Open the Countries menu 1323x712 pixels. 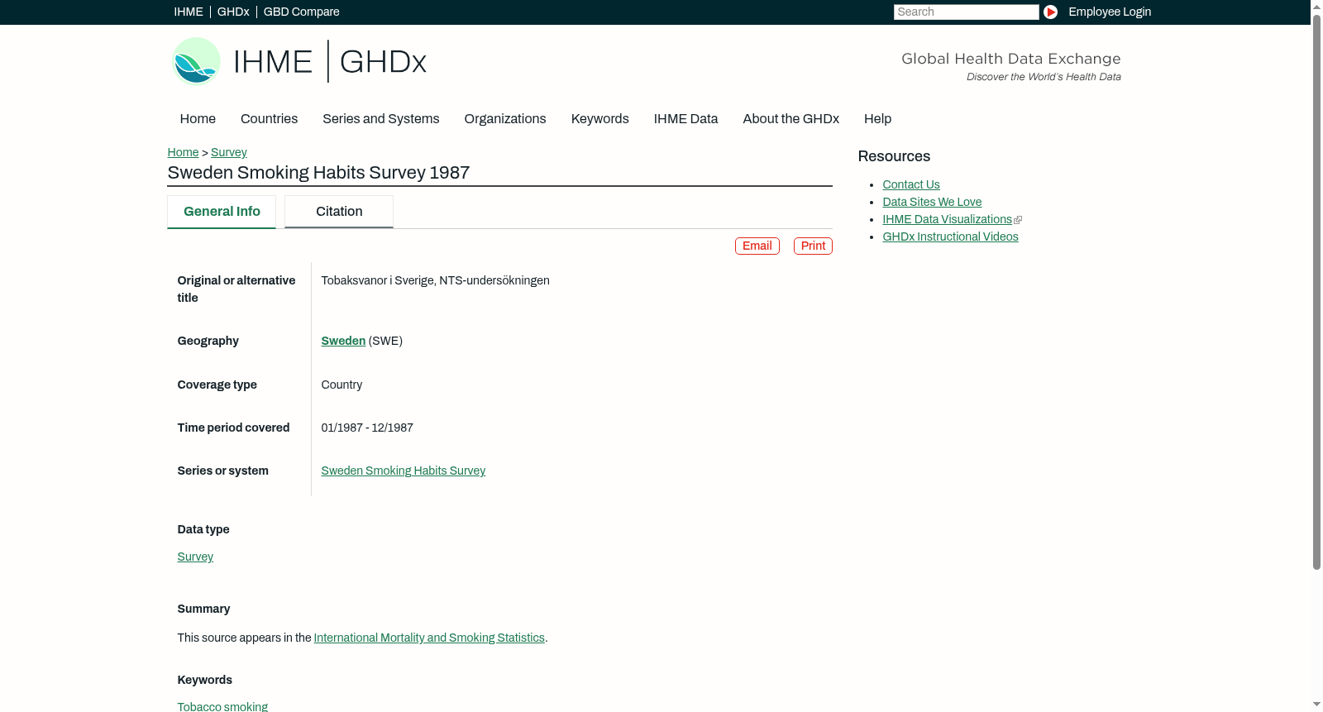269,119
